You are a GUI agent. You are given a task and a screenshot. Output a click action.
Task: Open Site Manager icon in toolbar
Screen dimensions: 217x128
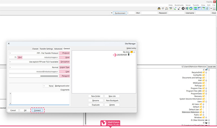[x=214, y=8]
